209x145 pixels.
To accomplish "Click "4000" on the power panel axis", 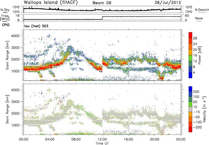I will [15, 36].
